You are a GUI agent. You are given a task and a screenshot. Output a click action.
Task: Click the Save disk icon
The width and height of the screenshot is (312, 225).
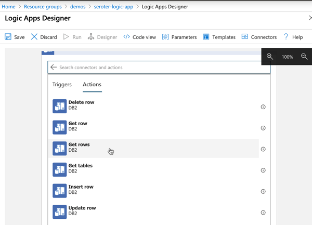[x=8, y=37]
